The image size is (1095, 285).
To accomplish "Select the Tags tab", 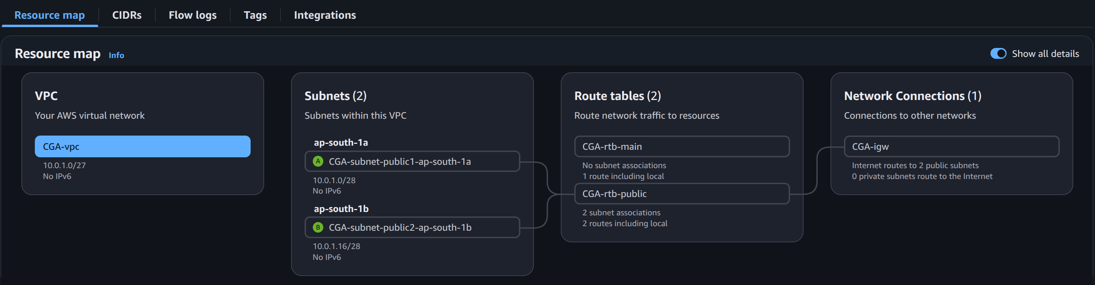I will point(255,15).
